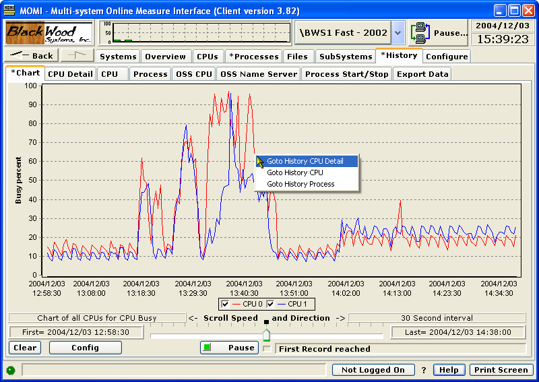Screen dimensions: 539x382
Task: Click the Scroll Speed slider handle
Action: [x=266, y=334]
